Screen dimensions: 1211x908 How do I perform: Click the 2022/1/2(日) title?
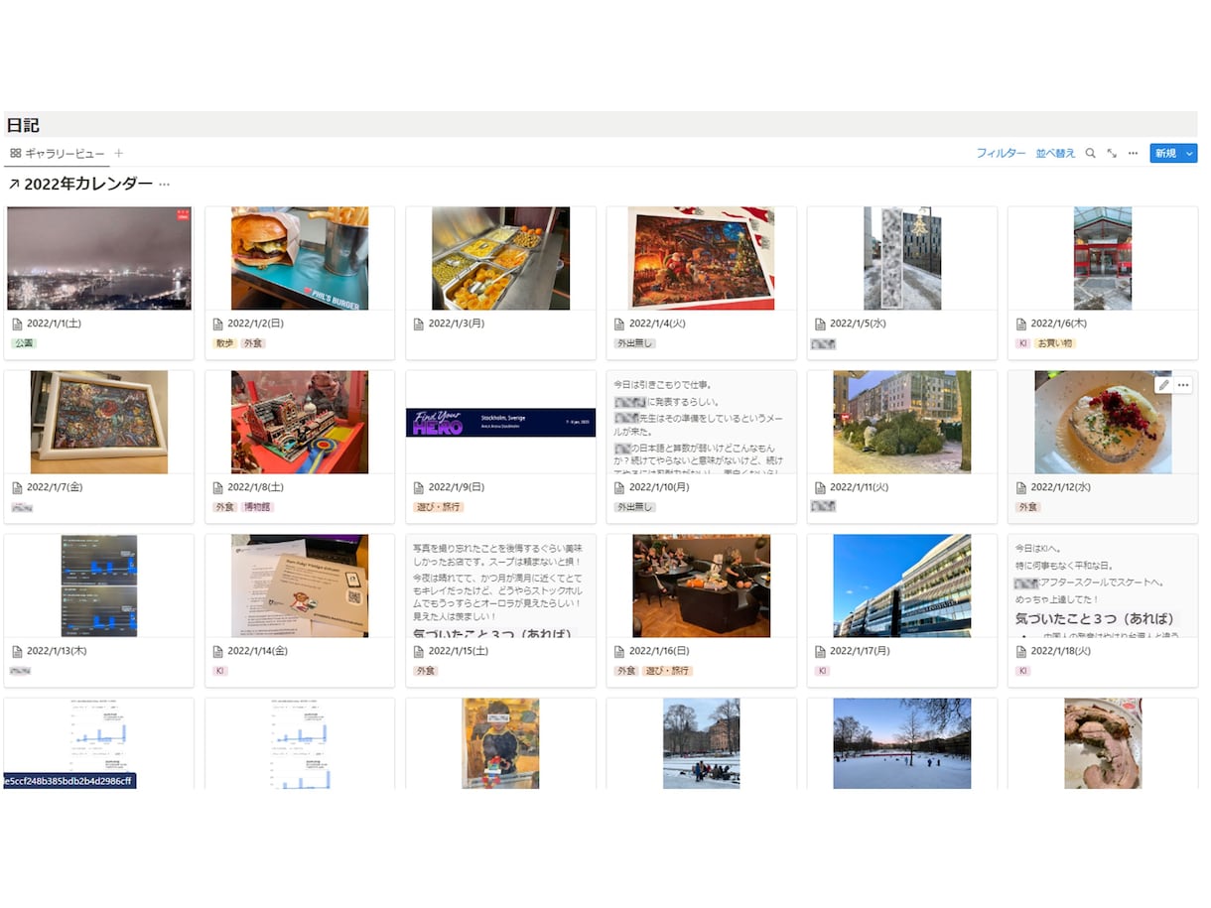[x=258, y=324]
